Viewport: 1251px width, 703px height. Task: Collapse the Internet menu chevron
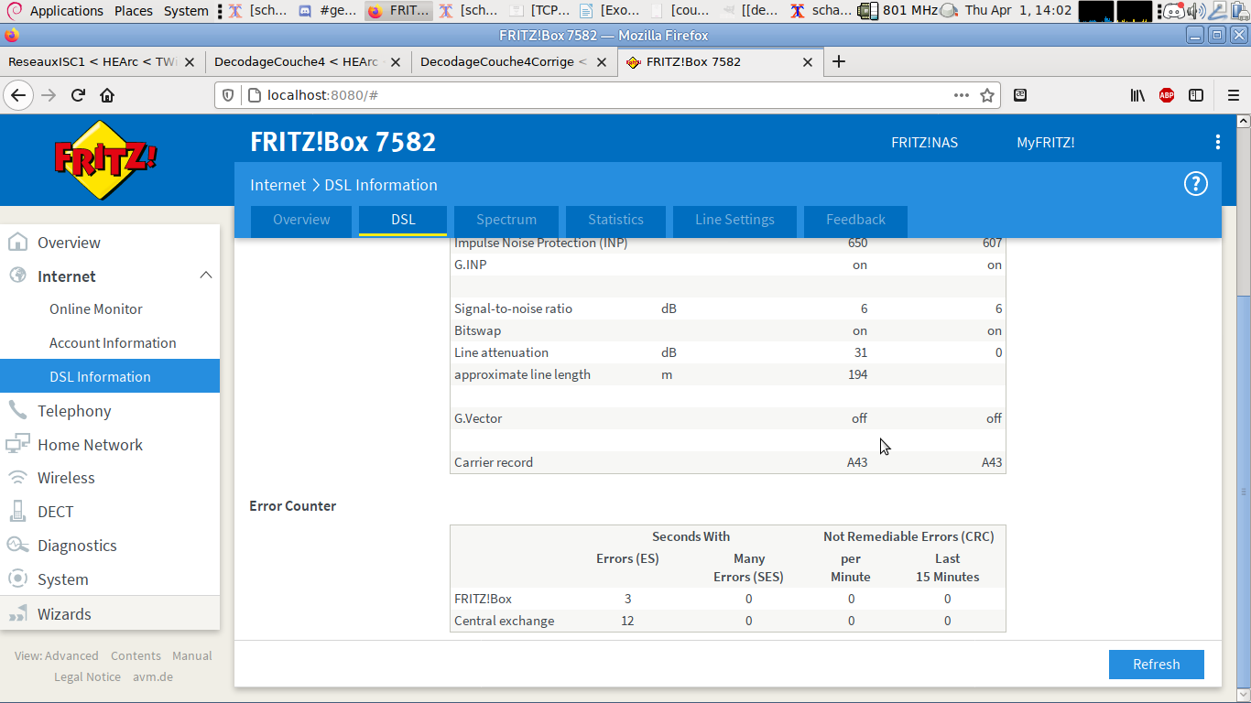point(206,276)
